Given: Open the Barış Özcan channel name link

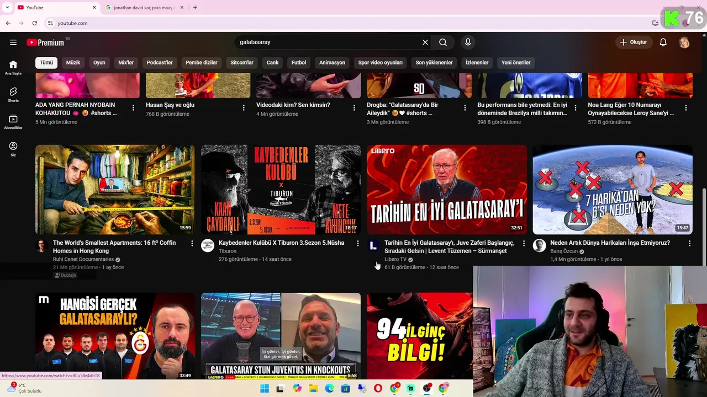Looking at the screenshot, I should pyautogui.click(x=564, y=251).
